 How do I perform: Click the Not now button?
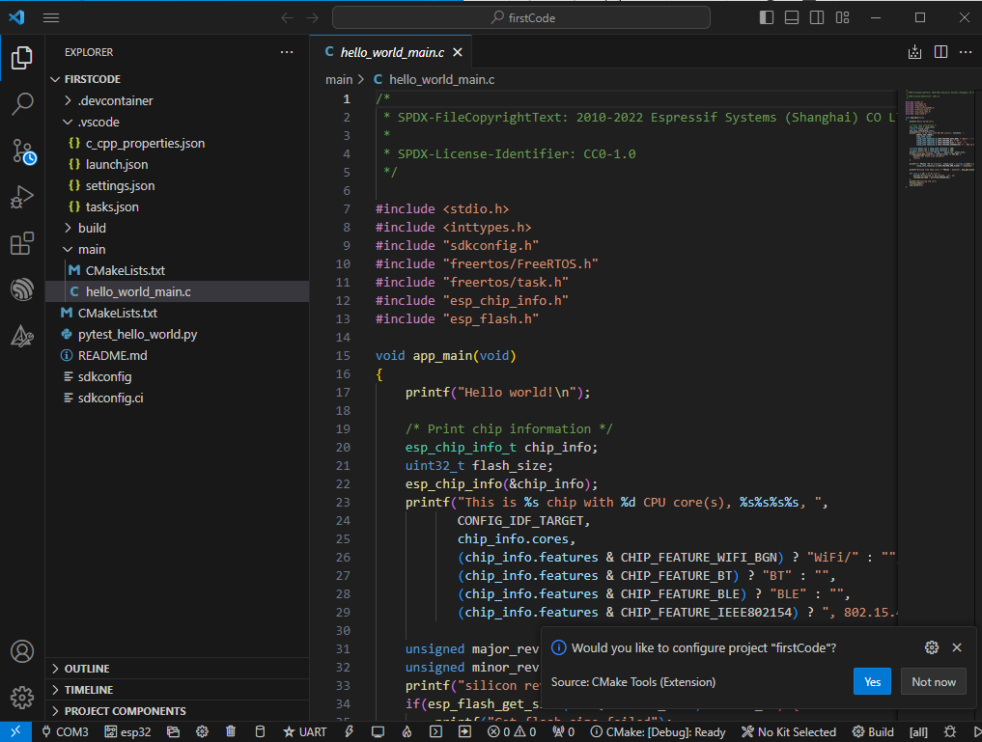[x=934, y=681]
